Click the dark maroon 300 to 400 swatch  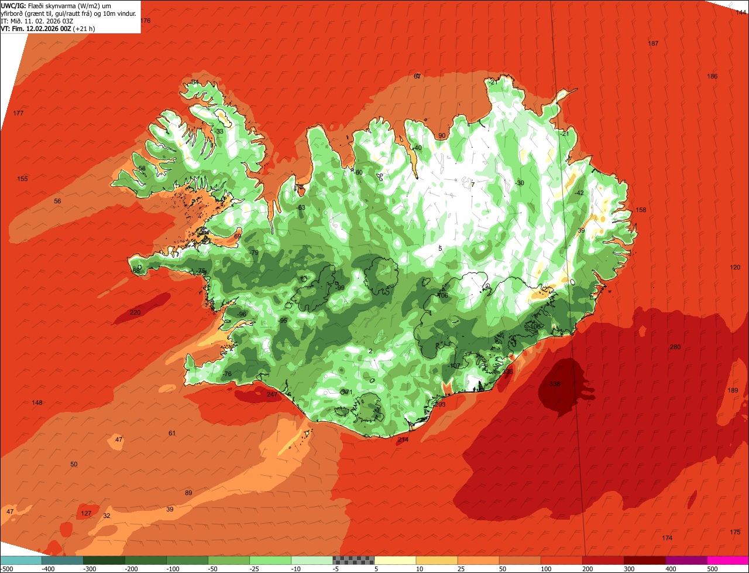(645, 560)
